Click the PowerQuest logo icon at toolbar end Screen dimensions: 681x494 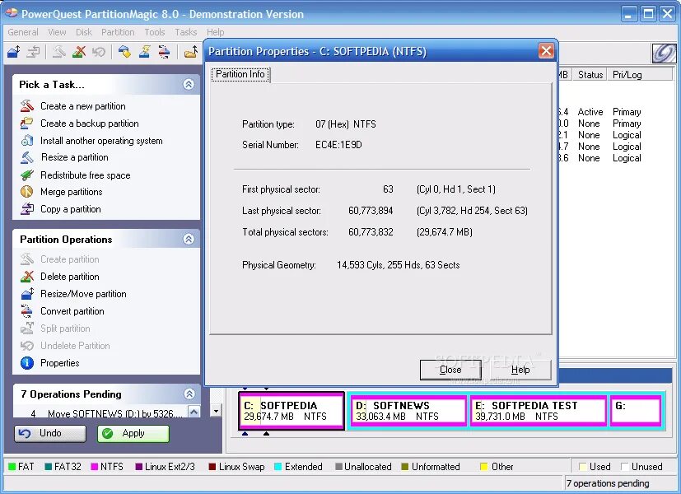[664, 53]
